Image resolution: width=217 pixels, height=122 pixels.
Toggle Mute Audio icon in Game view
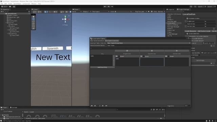149,12
